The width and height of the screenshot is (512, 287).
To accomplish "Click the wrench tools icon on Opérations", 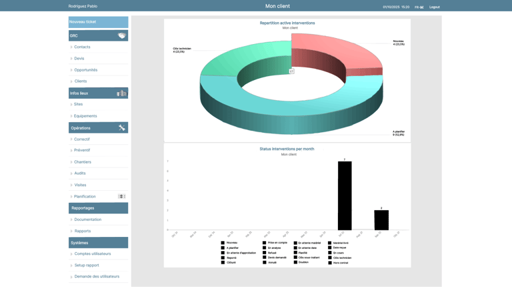I will click(x=122, y=127).
